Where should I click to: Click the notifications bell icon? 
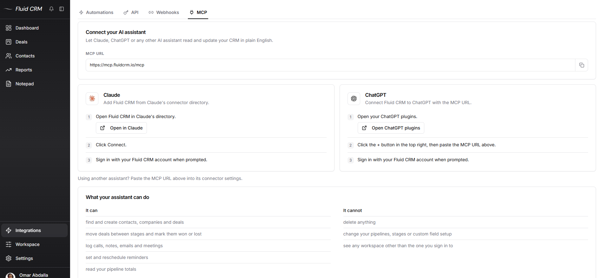coord(51,9)
